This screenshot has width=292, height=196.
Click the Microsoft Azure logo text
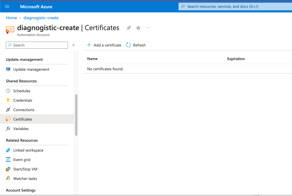36,7
